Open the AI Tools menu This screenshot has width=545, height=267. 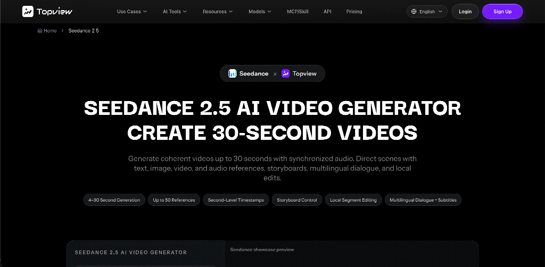[175, 12]
